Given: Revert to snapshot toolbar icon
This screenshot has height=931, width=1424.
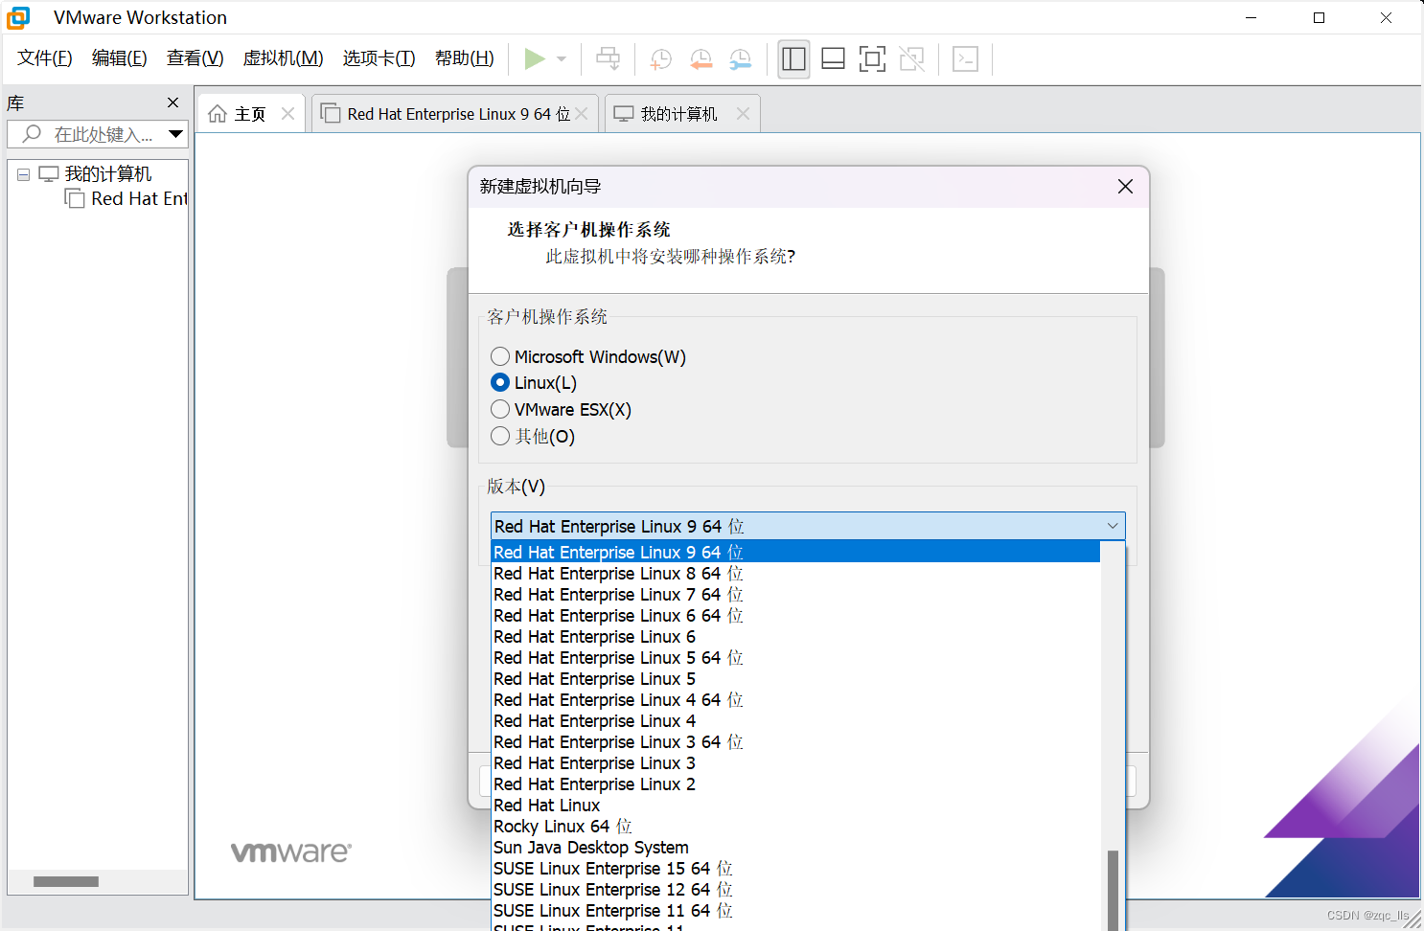Looking at the screenshot, I should (x=701, y=59).
